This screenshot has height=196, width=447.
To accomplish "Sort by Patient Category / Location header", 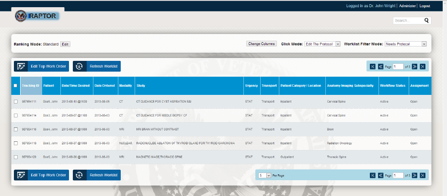I will (302, 86).
